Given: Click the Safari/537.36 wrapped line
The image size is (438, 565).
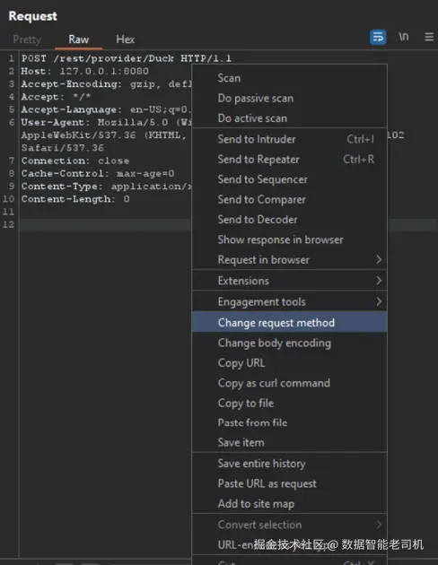Looking at the screenshot, I should tap(62, 148).
